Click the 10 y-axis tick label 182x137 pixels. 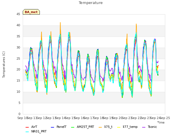[18, 92]
